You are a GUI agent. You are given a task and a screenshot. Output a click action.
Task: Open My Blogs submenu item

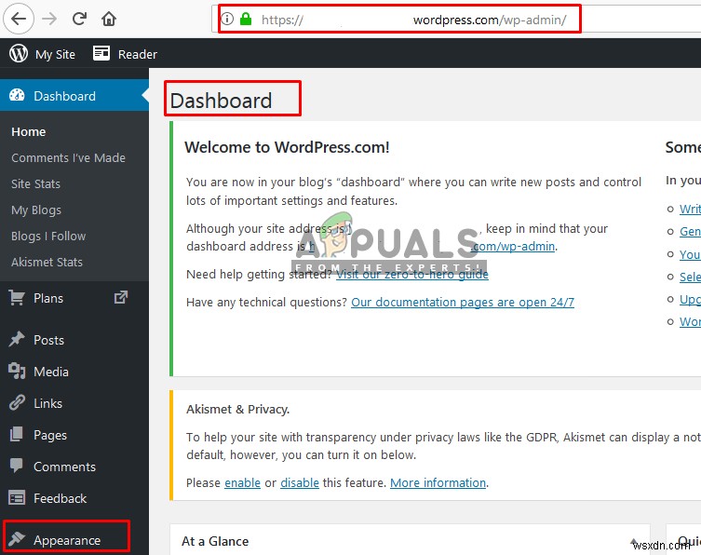click(36, 210)
